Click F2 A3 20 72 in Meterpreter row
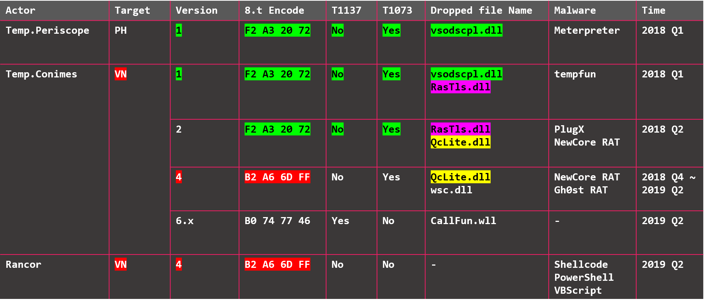704x303 pixels. tap(278, 30)
